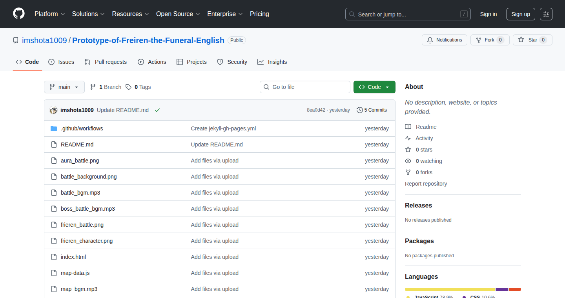Click the .github/workflows folder icon
The width and height of the screenshot is (565, 298).
point(54,128)
